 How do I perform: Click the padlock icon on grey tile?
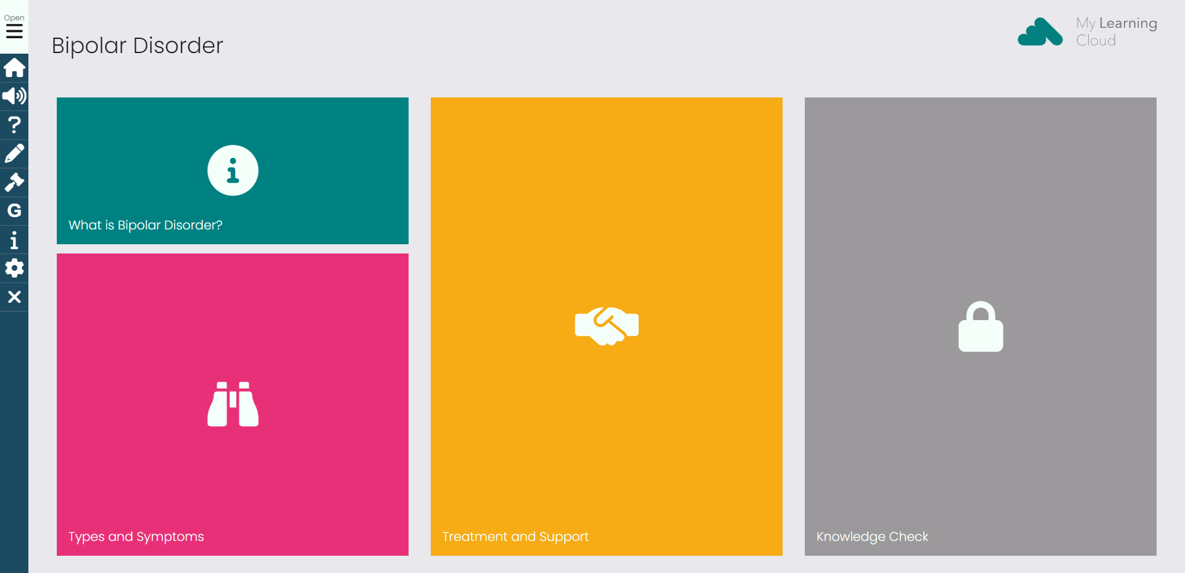[x=981, y=326]
